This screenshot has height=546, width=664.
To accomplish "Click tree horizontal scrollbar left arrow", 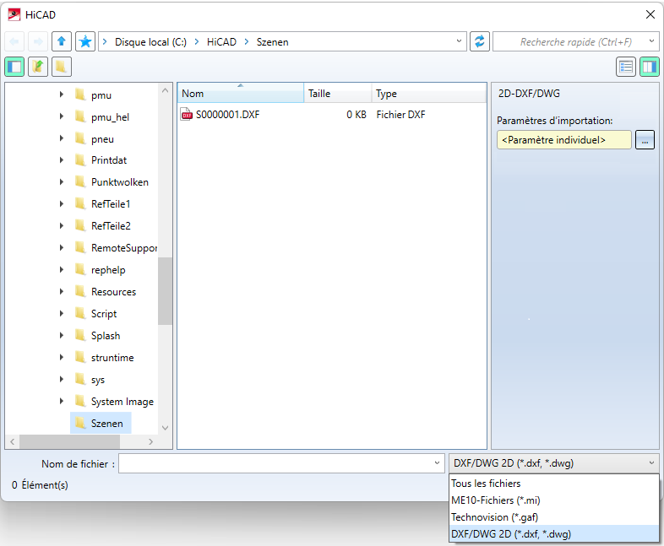I will coord(13,441).
